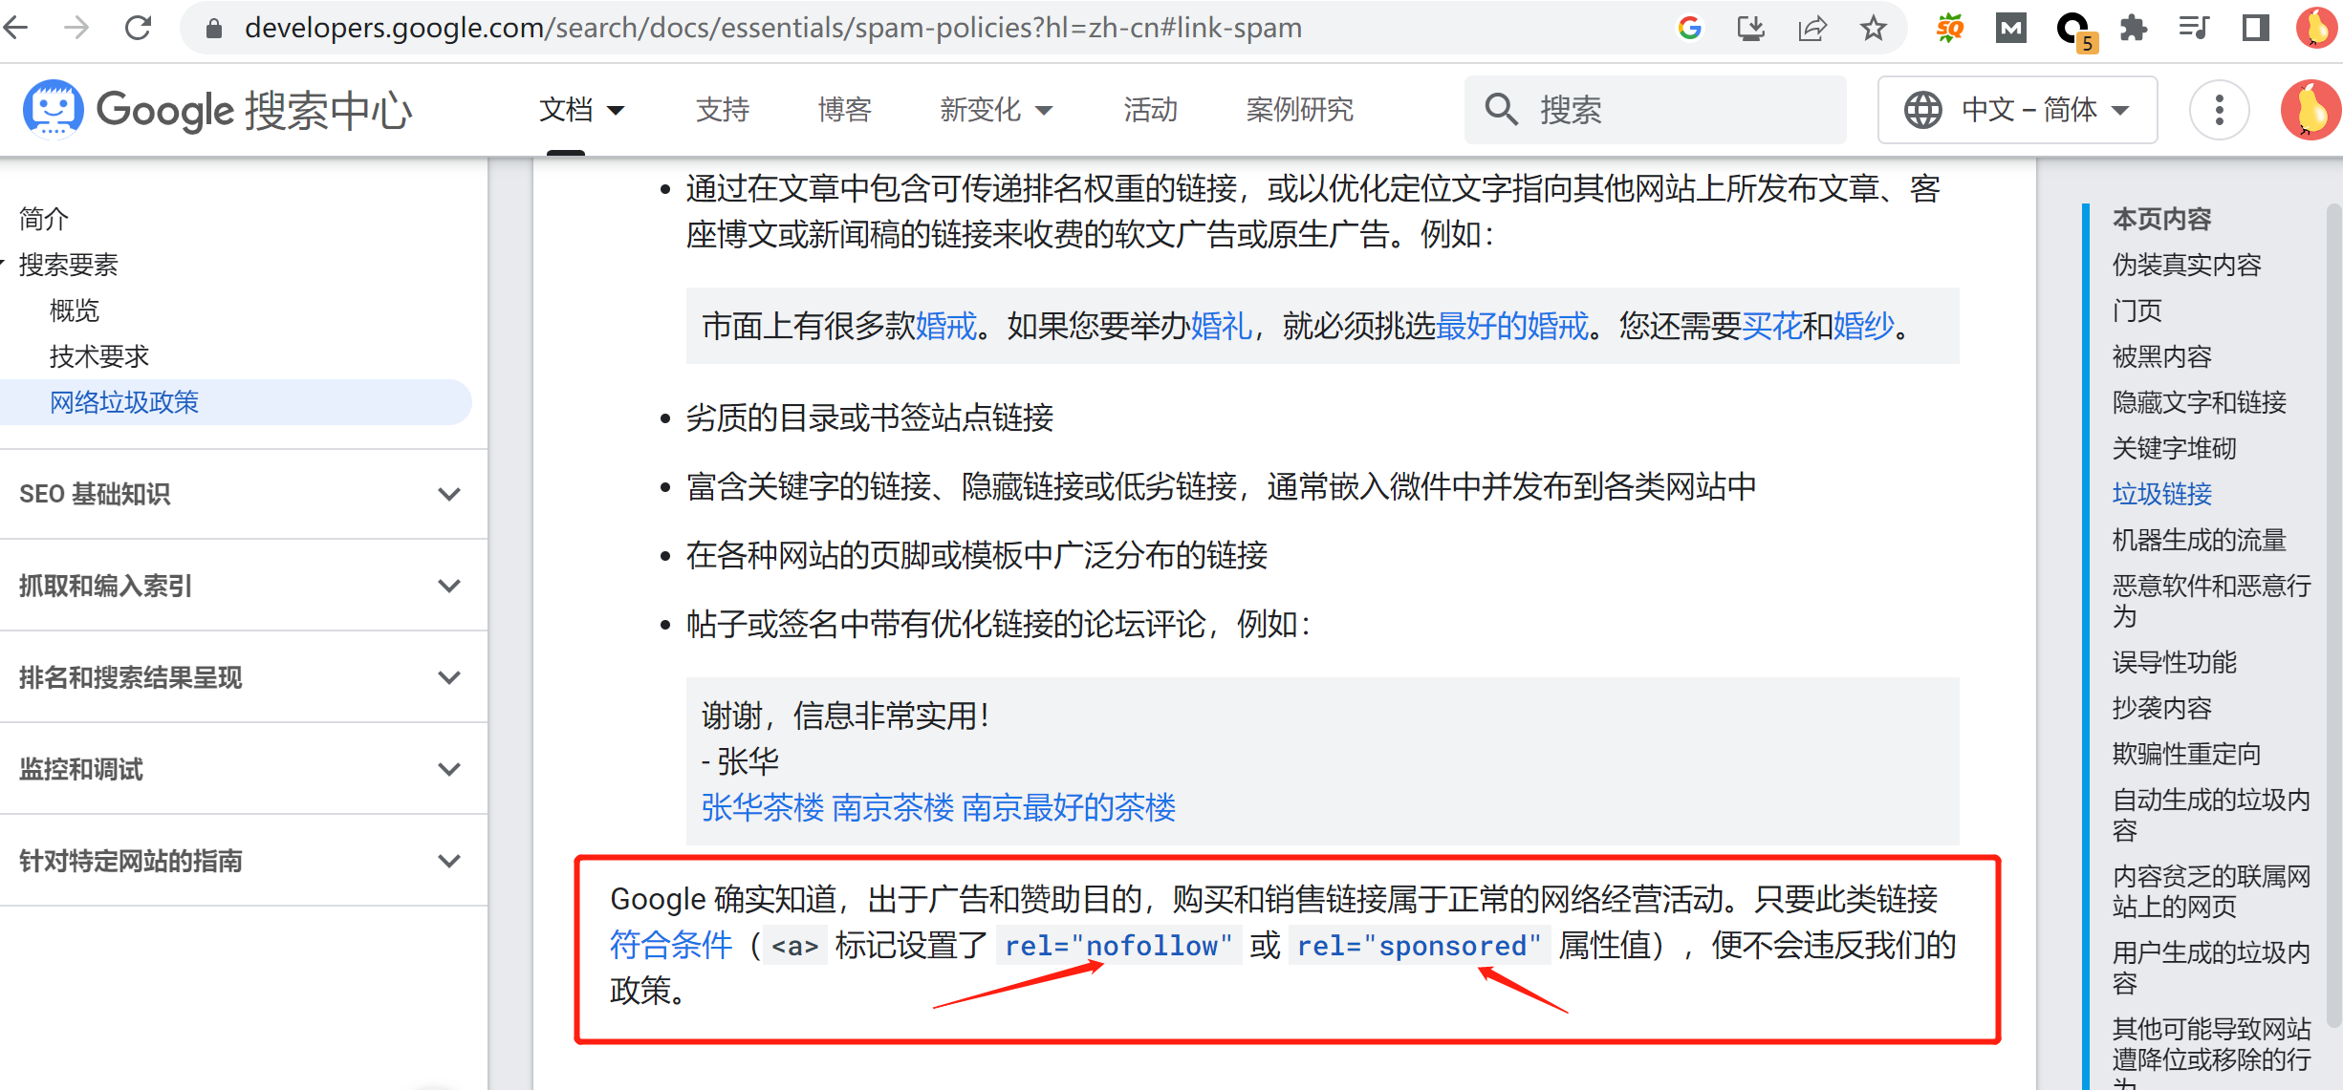Jump to 误导性功能 in page contents
This screenshot has width=2343, height=1090.
(2175, 662)
